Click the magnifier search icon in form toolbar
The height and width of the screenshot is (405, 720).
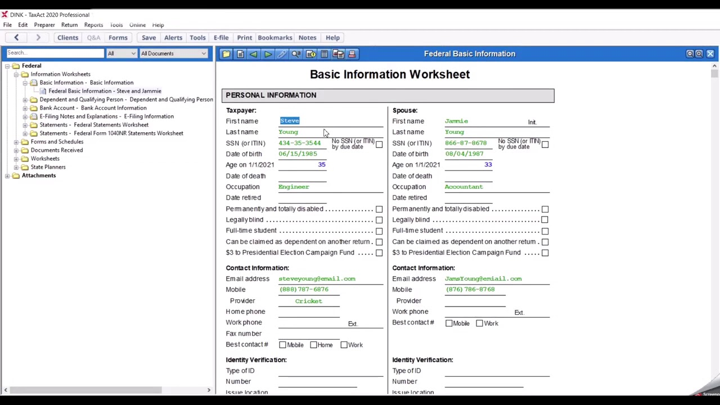point(296,54)
